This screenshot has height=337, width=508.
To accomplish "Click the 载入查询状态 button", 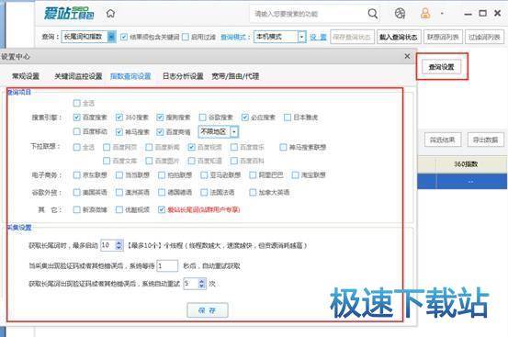I will point(398,37).
